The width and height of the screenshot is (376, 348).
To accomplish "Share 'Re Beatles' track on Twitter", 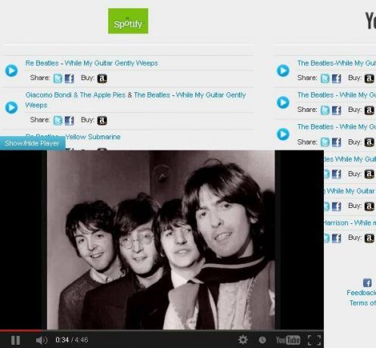I will pyautogui.click(x=57, y=79).
